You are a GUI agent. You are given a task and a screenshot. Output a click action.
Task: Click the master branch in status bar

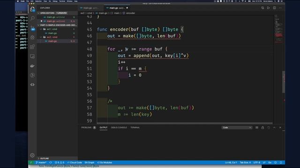(x=41, y=162)
